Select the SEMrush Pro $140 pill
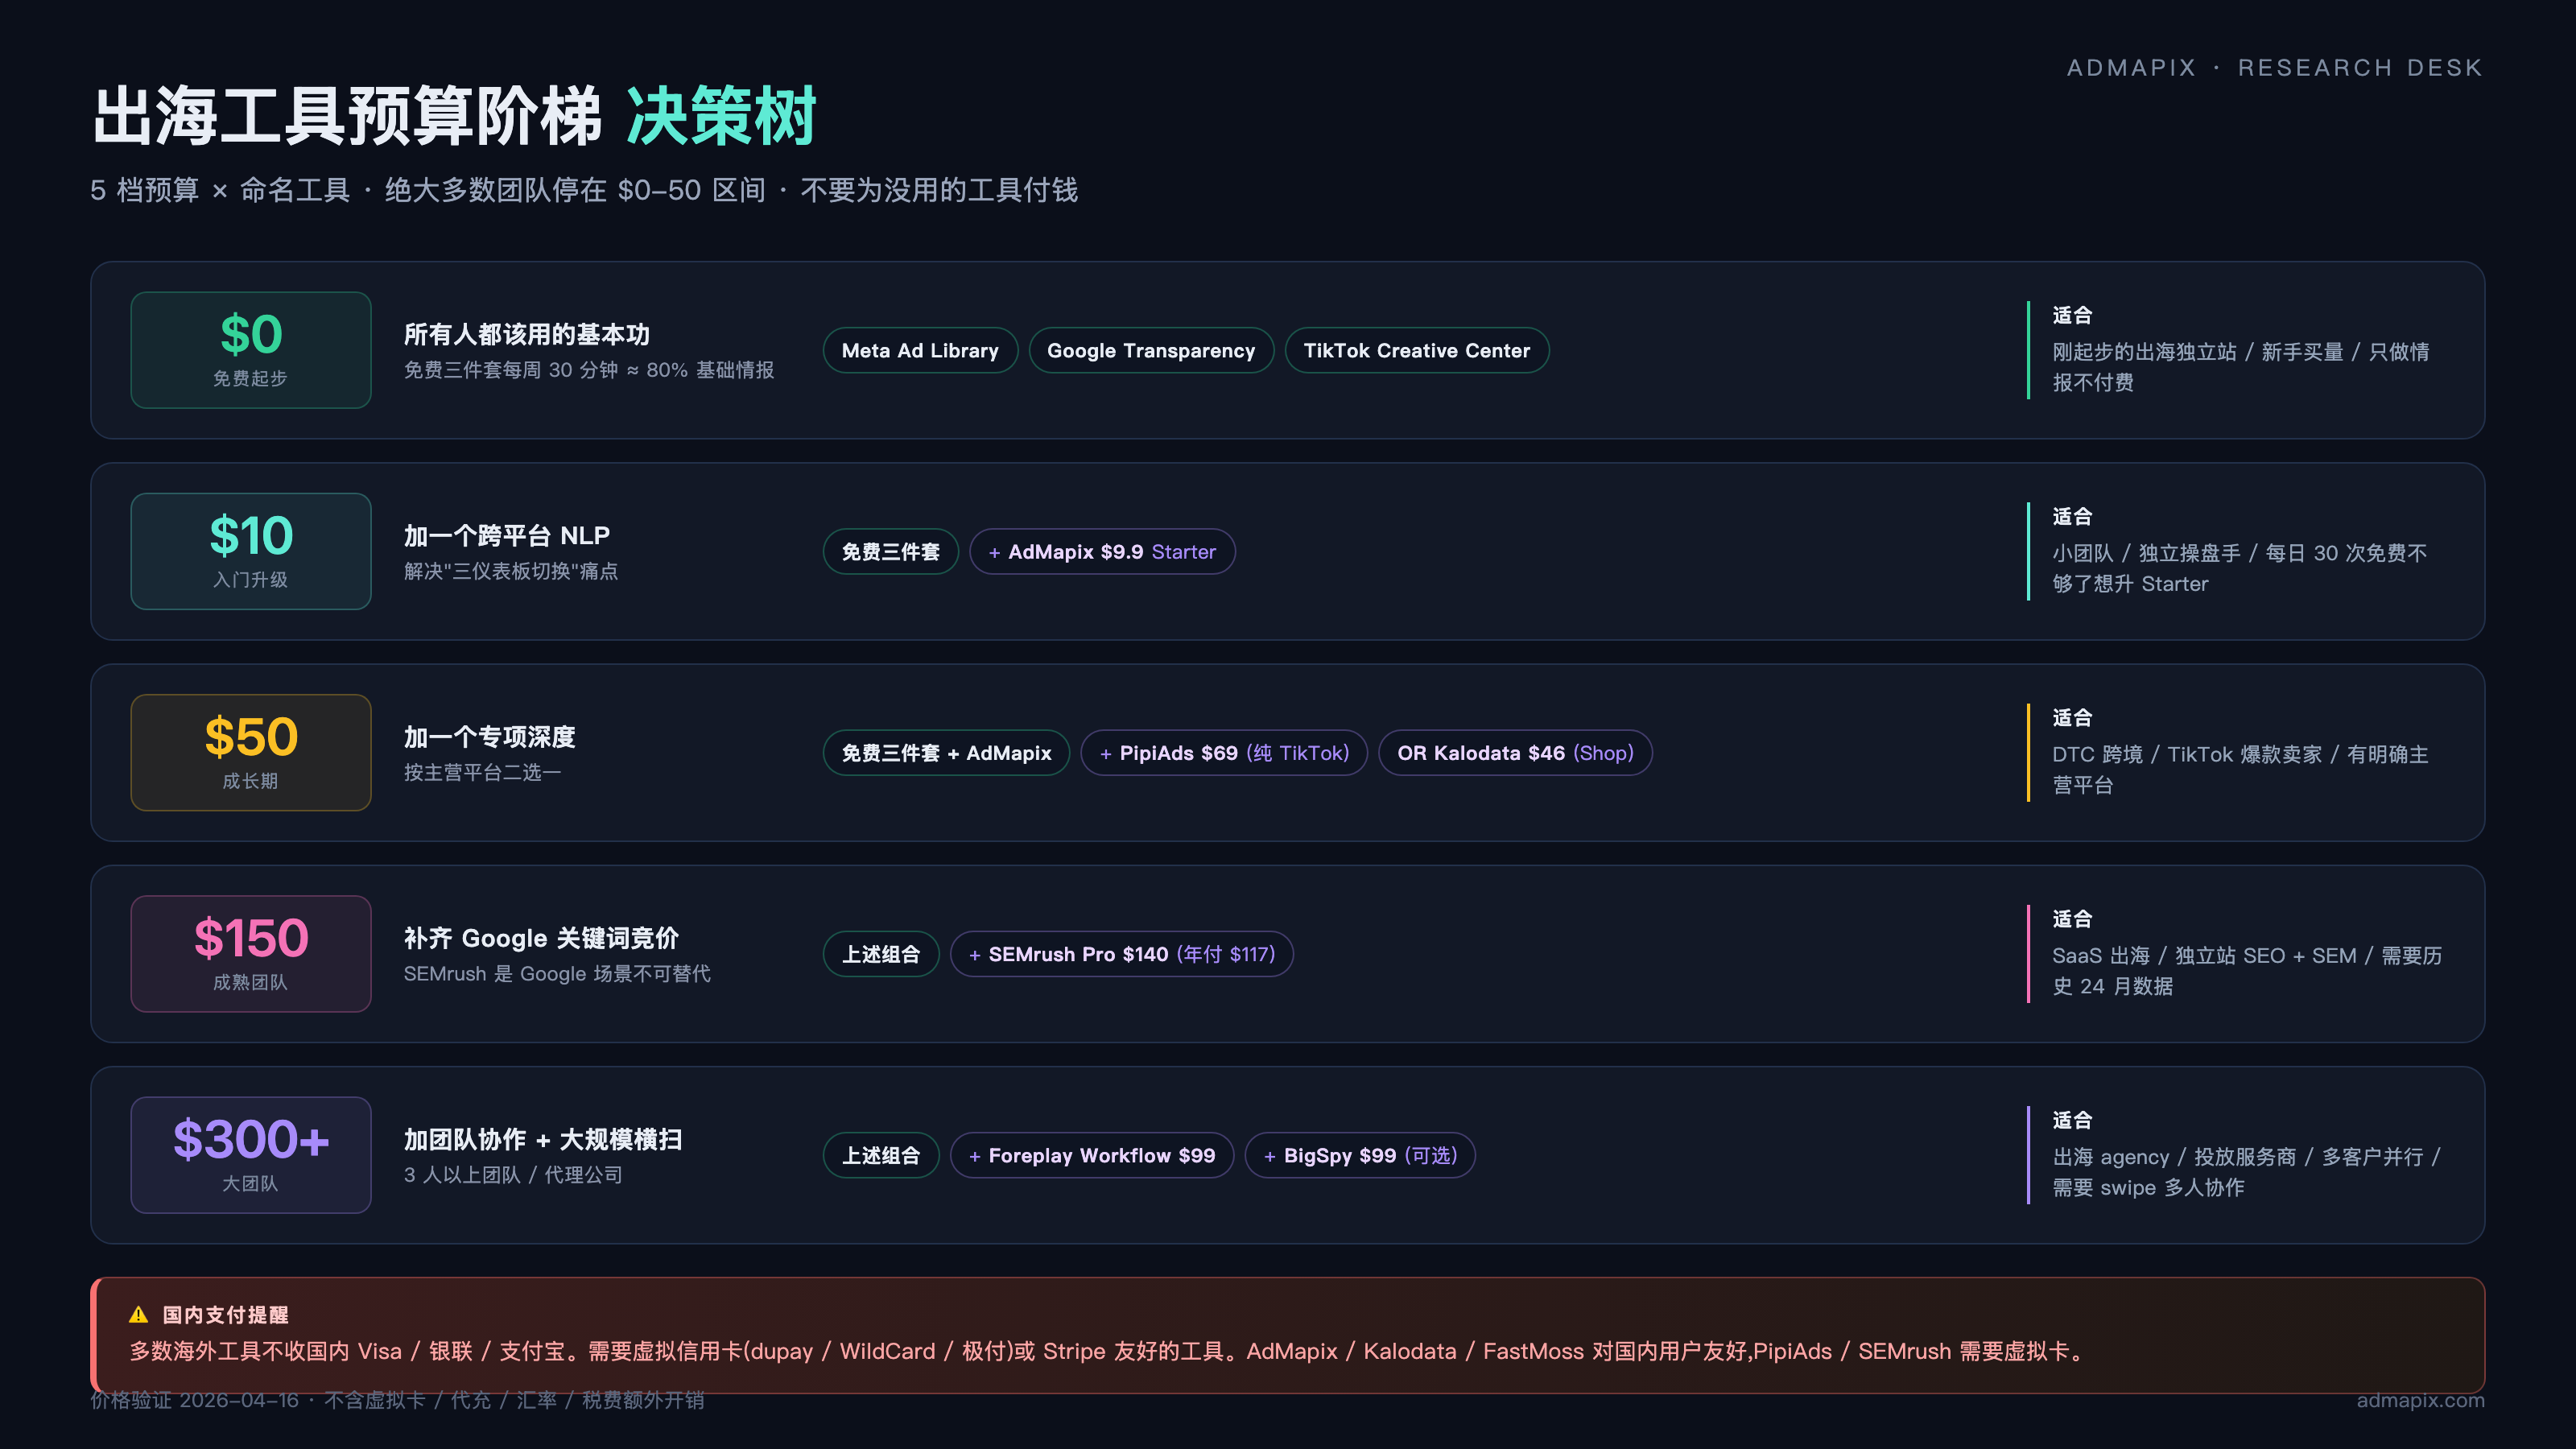Viewport: 2576px width, 1449px height. (x=1121, y=954)
